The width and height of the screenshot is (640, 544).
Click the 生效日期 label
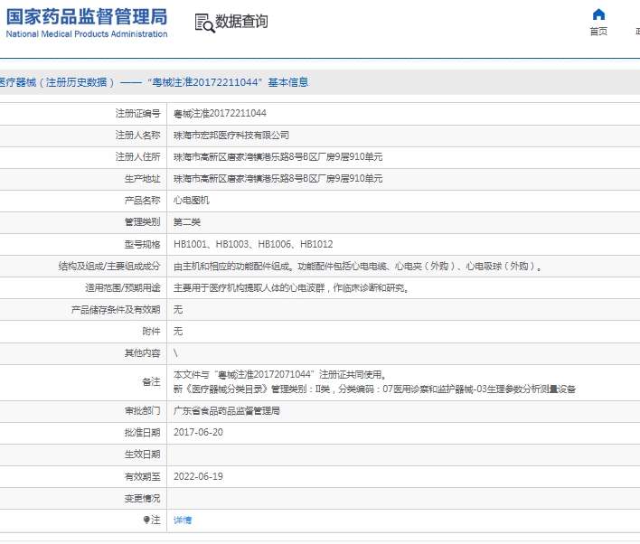(143, 455)
